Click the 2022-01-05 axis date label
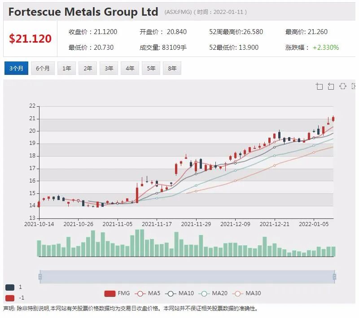This screenshot has height=318, width=359. 314,224
